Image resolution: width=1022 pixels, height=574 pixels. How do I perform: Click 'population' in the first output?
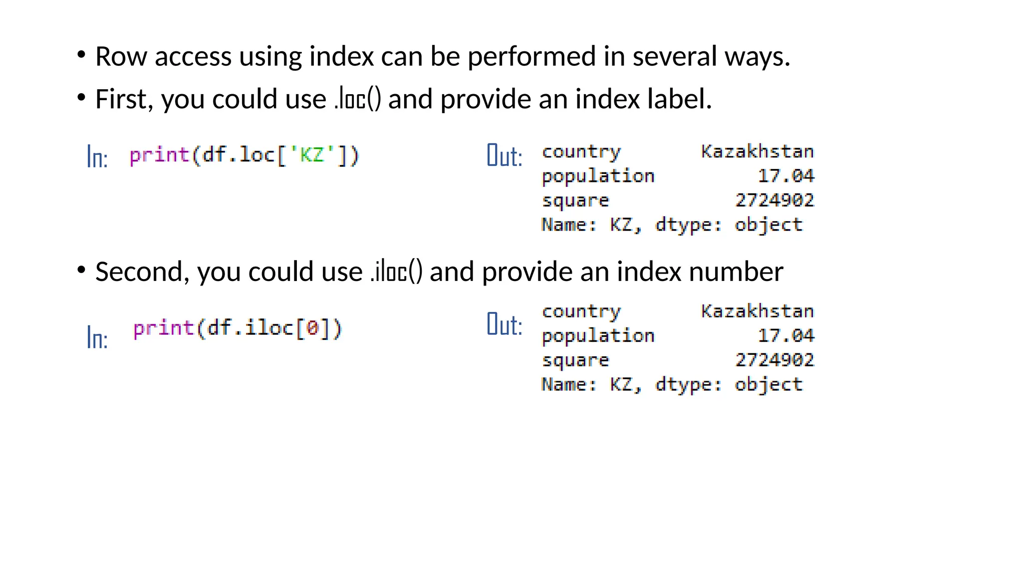(x=598, y=176)
